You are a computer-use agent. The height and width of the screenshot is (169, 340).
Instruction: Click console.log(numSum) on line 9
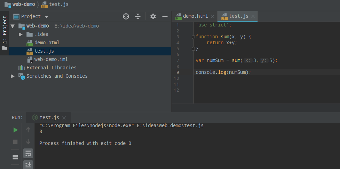tap(223, 72)
